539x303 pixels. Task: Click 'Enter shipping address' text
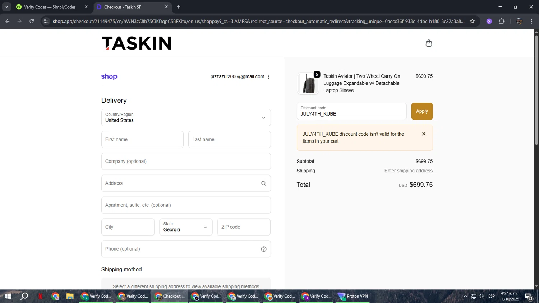coord(409,171)
